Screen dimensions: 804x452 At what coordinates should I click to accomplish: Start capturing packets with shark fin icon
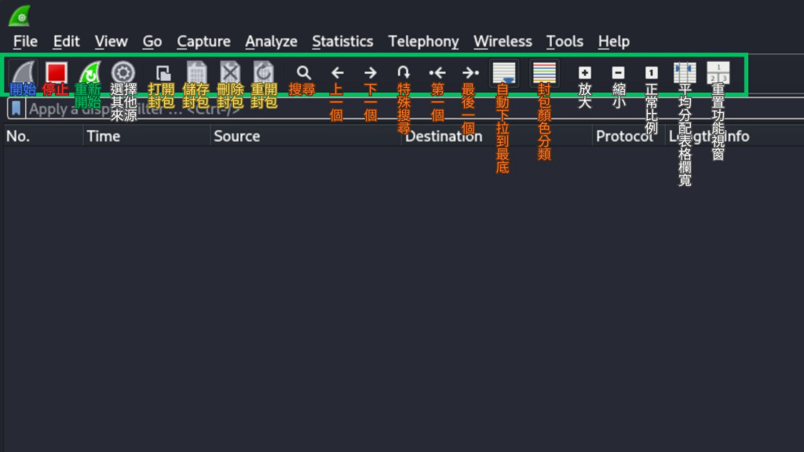tap(23, 73)
